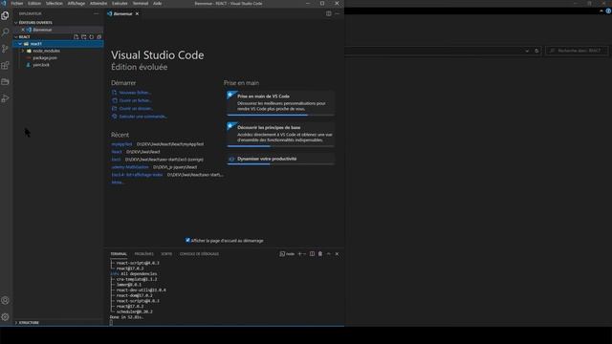
Task: Open the Run and Debug view
Action: tap(5, 98)
